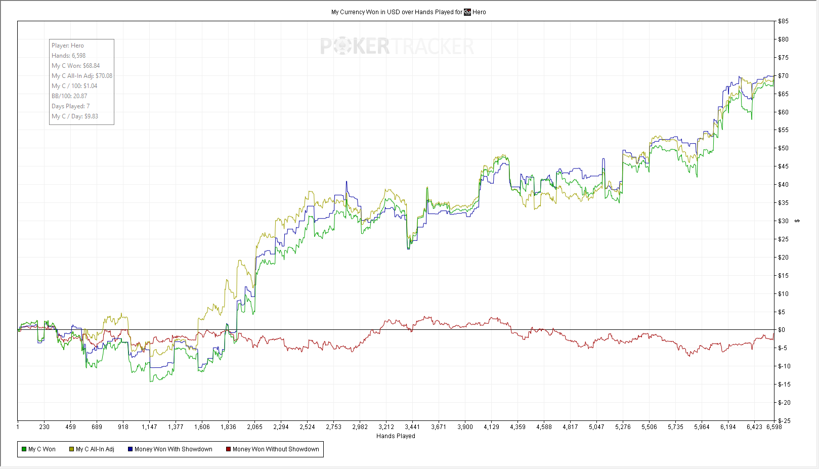819x469 pixels.
Task: Click "Player: Hero" in the stats box
Action: click(68, 46)
